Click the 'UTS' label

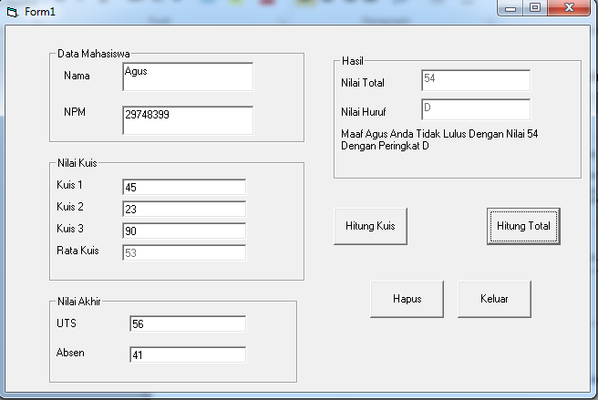pos(67,323)
